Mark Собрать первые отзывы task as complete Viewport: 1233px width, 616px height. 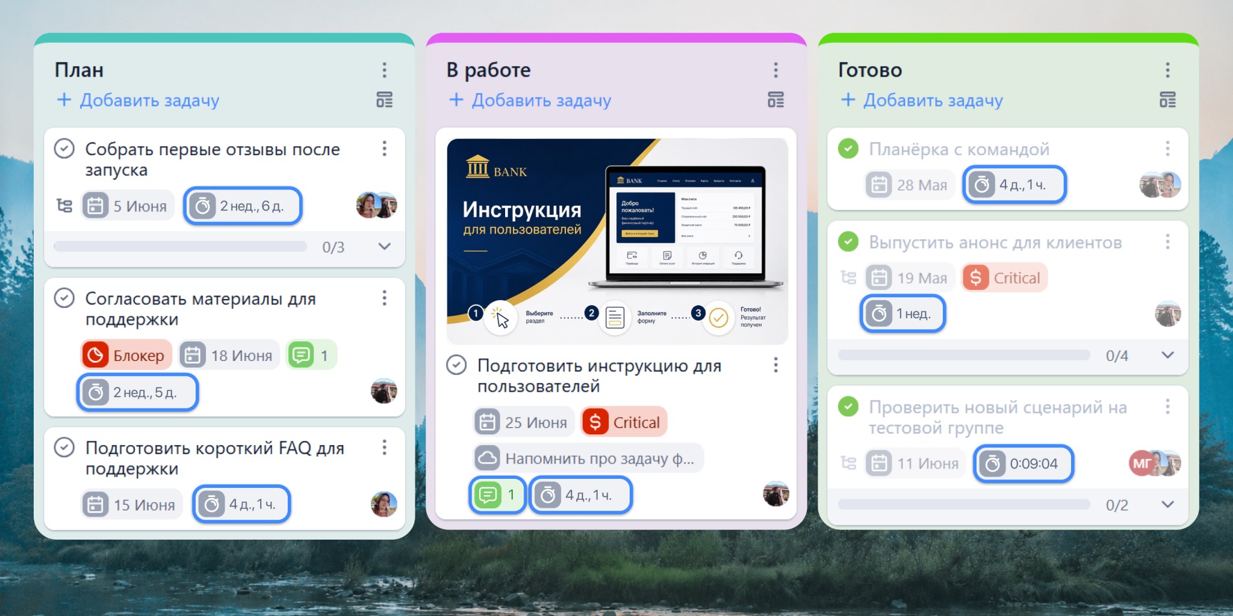(x=64, y=148)
